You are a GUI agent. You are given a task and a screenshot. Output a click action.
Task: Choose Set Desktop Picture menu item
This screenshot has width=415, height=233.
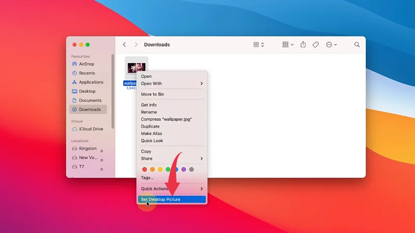pos(171,199)
